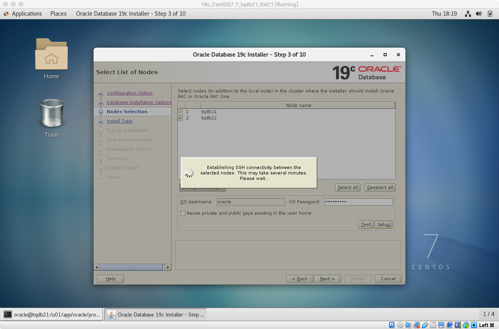Click the terminal icon in the taskbar

(8, 314)
